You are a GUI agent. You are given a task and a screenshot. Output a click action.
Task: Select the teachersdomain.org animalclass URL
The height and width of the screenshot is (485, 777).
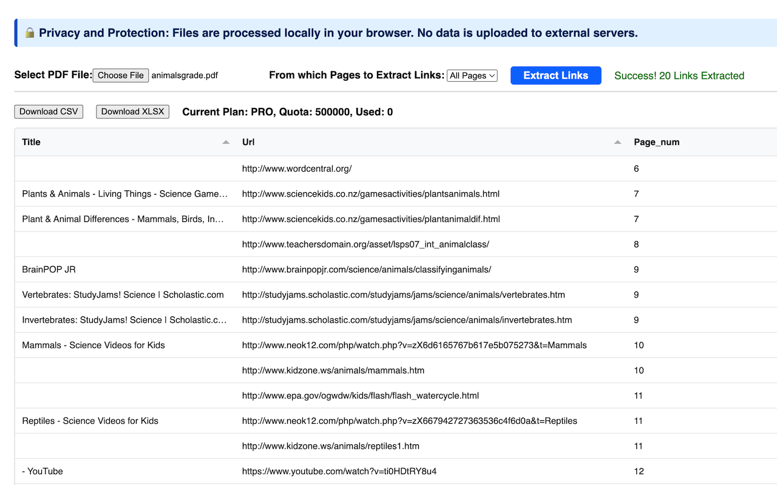click(x=365, y=244)
